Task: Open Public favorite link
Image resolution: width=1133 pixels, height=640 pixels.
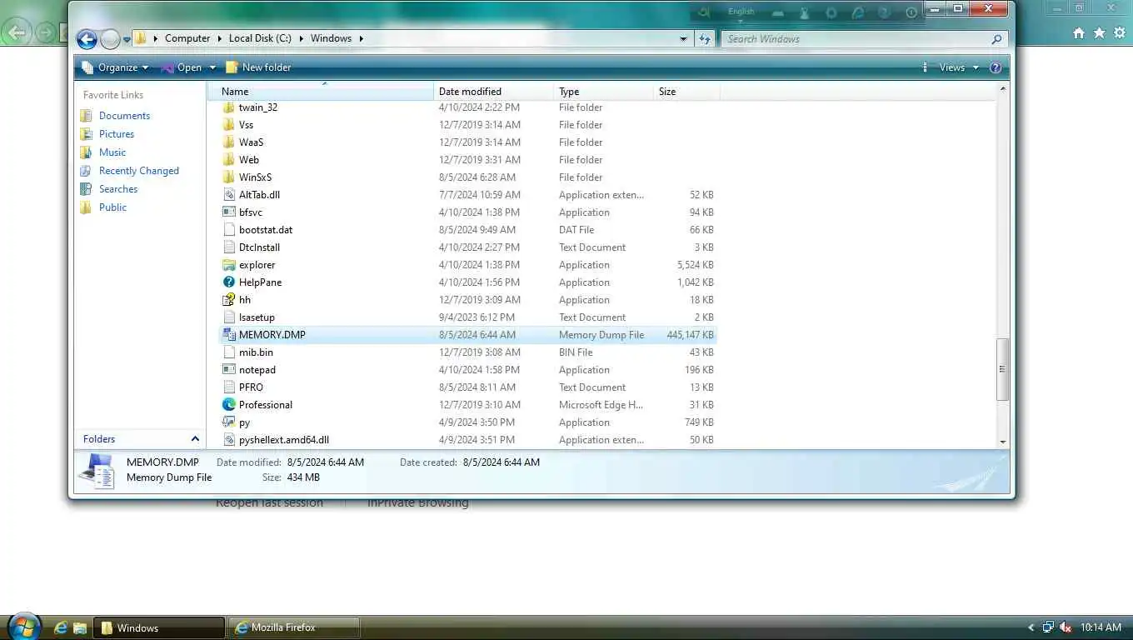Action: 112,207
